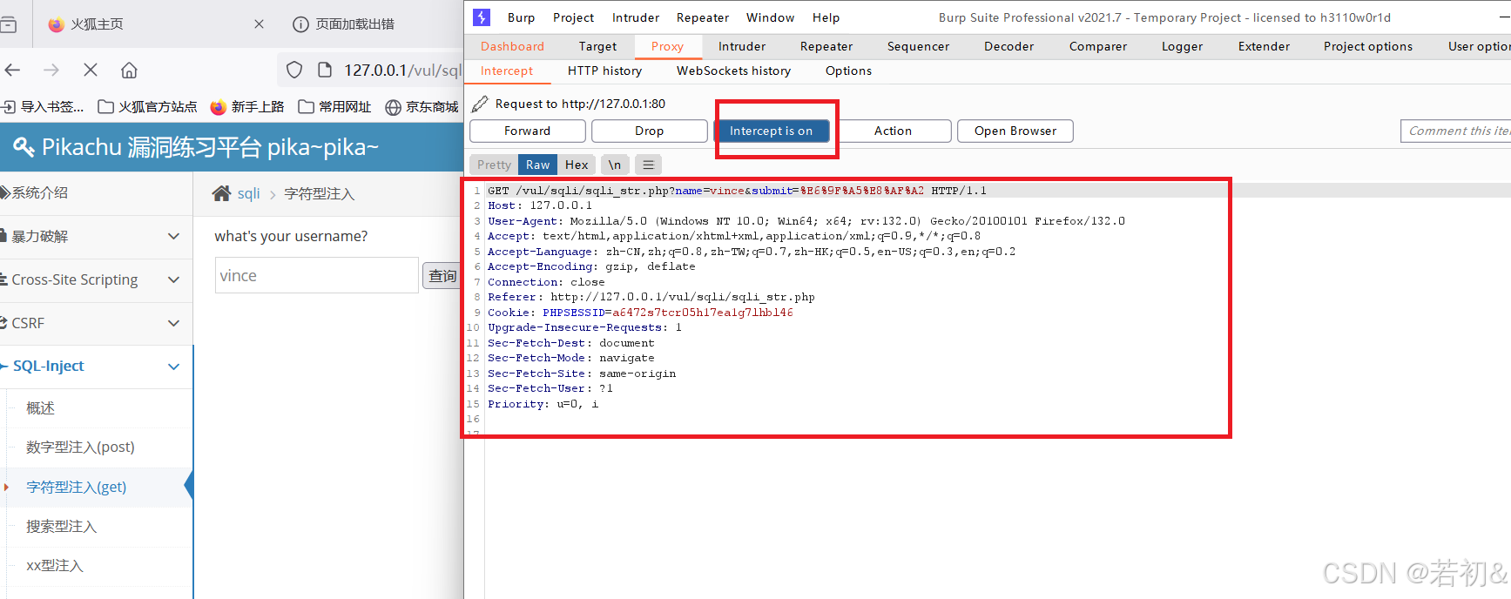Switch message view to Pretty
Image resolution: width=1511 pixels, height=599 pixels.
(494, 165)
